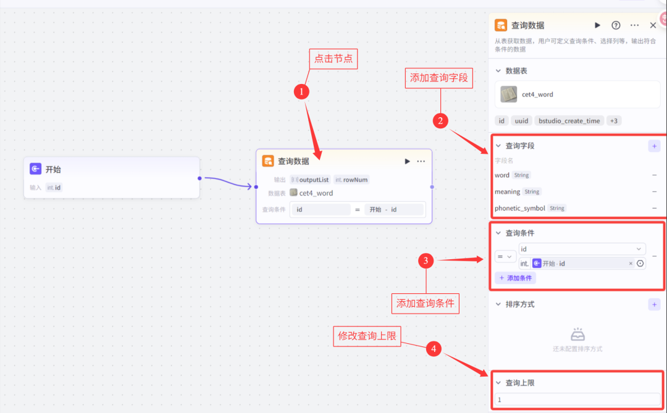Click the +3 fields badge under 数据表
This screenshot has width=667, height=413.
point(613,120)
